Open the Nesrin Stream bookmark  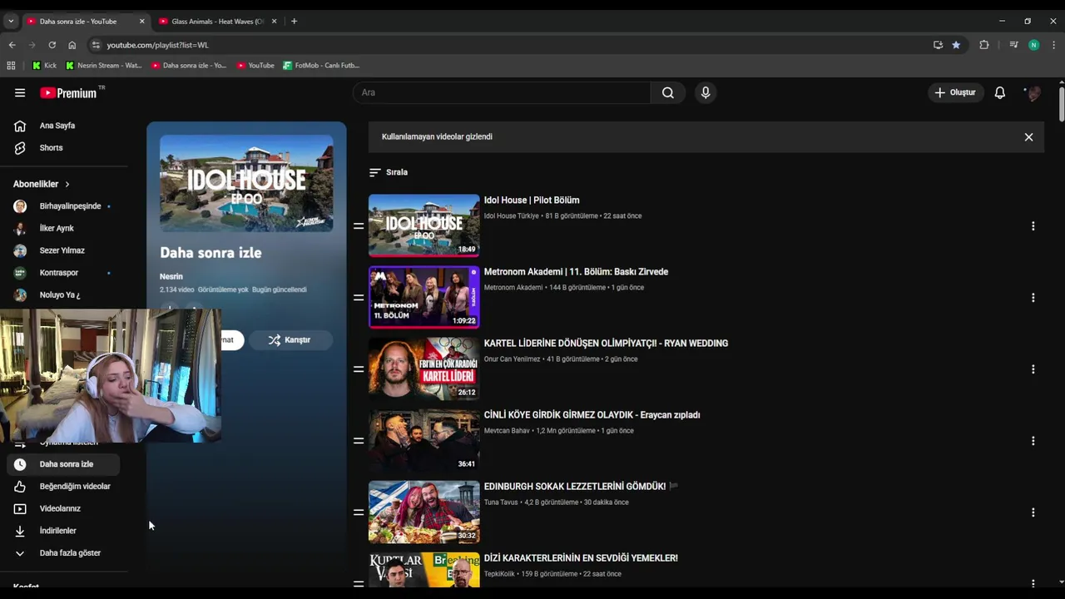(104, 65)
